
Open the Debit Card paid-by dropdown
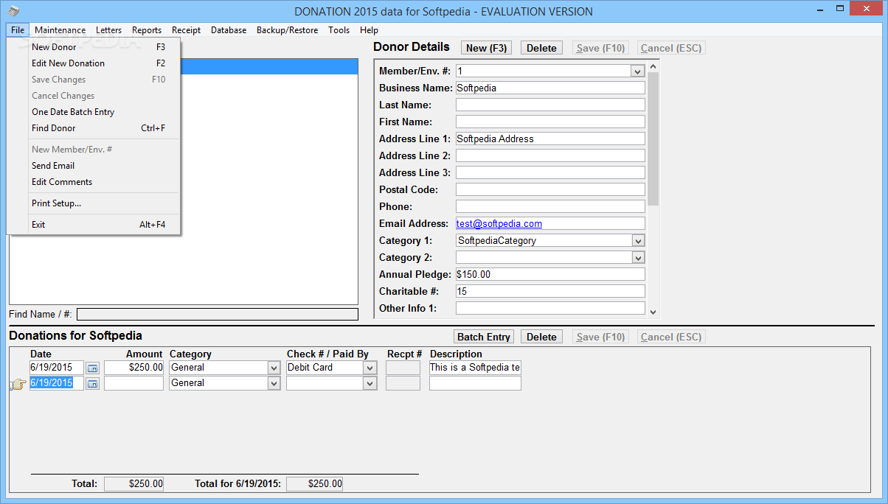coord(370,367)
